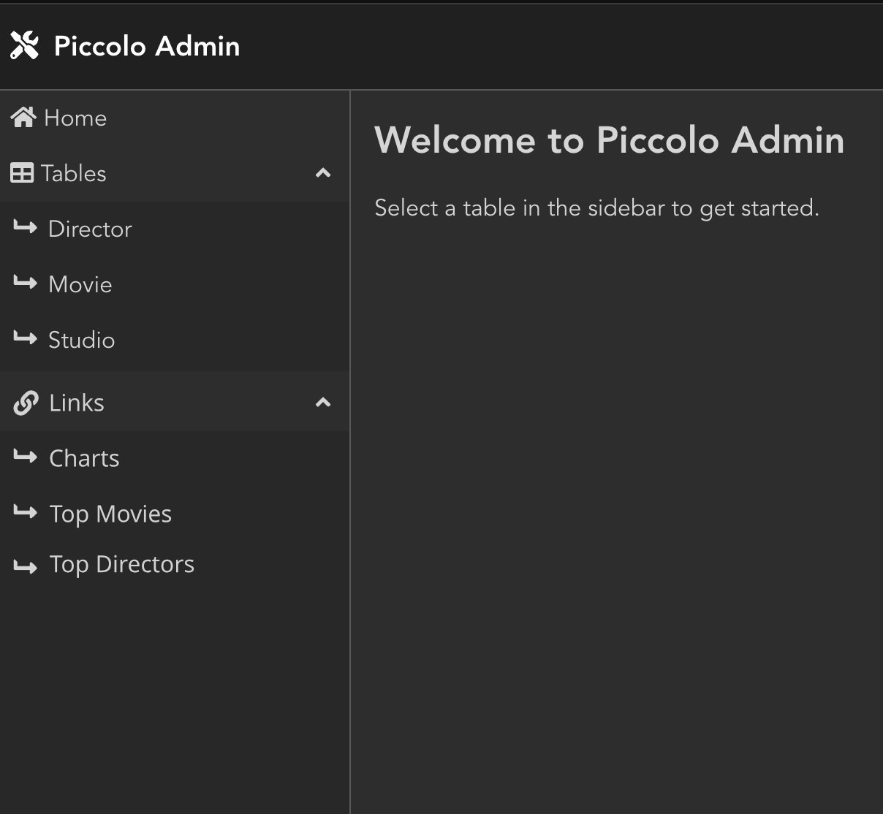Click the Piccolo Admin tools logo icon
The image size is (883, 814).
point(24,46)
